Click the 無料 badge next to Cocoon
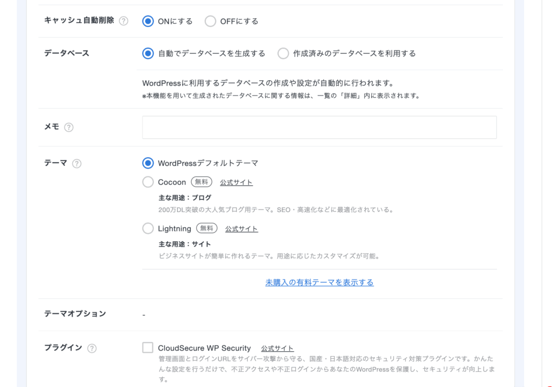This screenshot has width=555, height=387. 202,182
